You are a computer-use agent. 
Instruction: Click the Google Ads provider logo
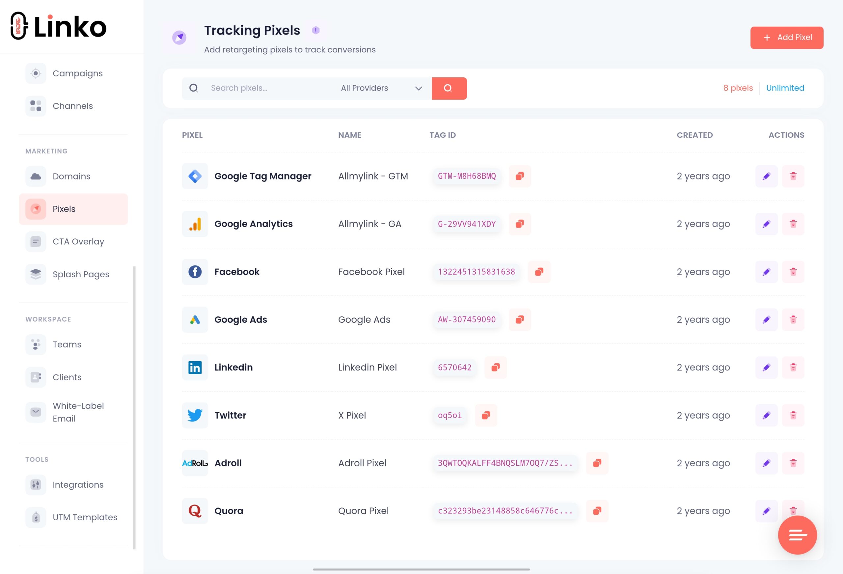[x=195, y=320]
